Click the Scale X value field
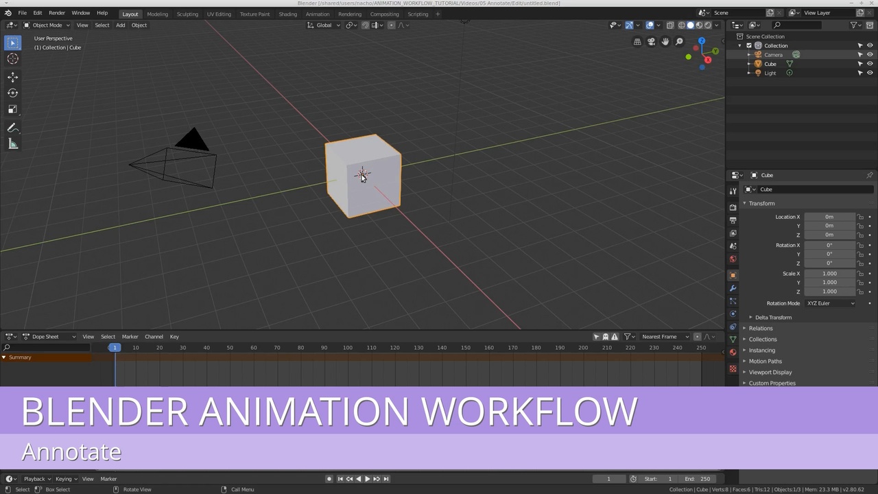Viewport: 878px width, 494px height. point(829,274)
